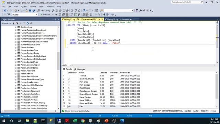Viewport: 220px width, 124px height.
Task: Open the Windows Start menu
Action: click(x=4, y=121)
